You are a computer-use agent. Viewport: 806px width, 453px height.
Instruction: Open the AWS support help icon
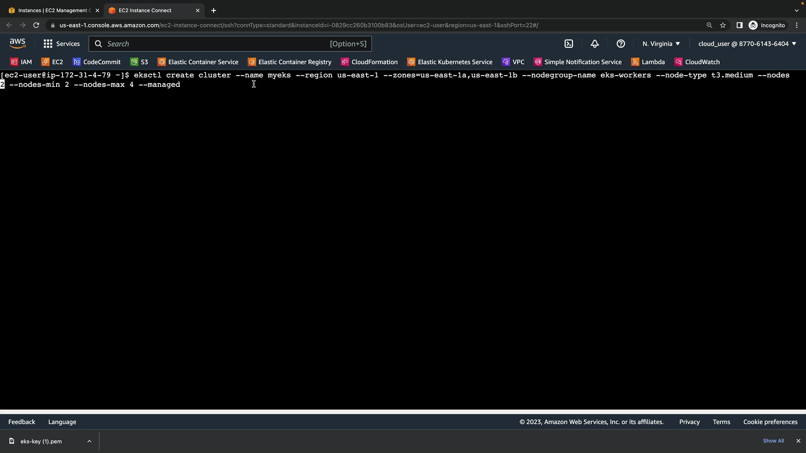coord(621,44)
